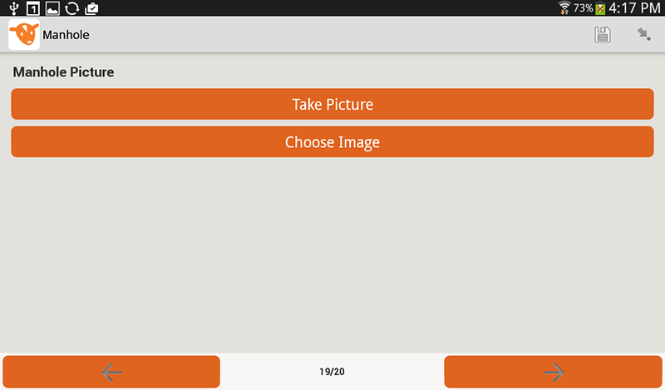The height and width of the screenshot is (390, 665).
Task: Tap the USB connection status icon
Action: click(x=13, y=8)
